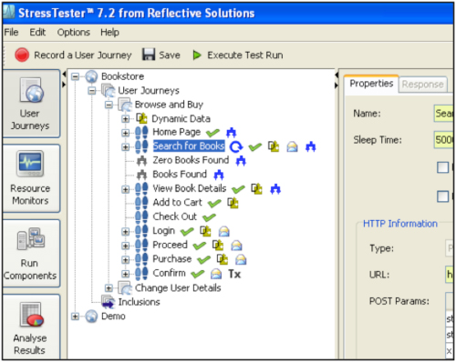Expand the Search for Books step

[125, 146]
